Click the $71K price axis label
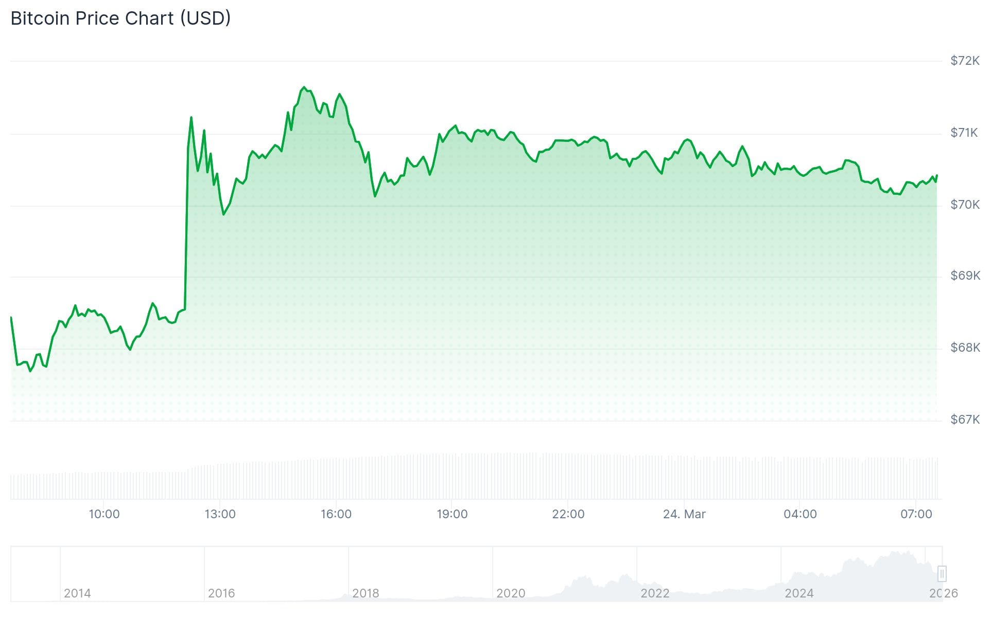Screen dimensions: 991x617 pos(964,133)
